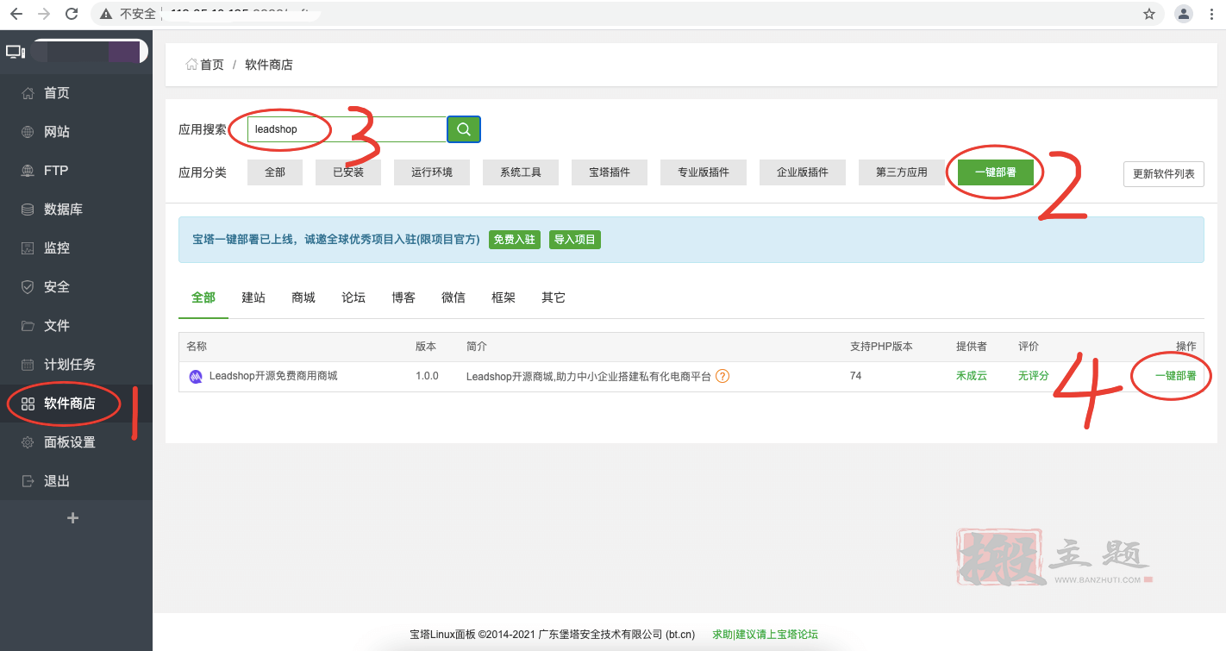1226x651 pixels.
Task: Click the 免费入驻 button
Action: 515,240
